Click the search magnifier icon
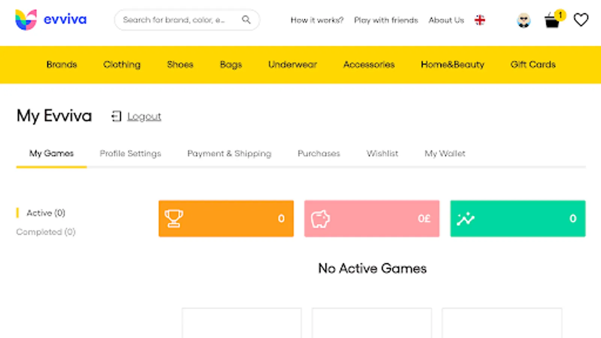 [x=246, y=20]
